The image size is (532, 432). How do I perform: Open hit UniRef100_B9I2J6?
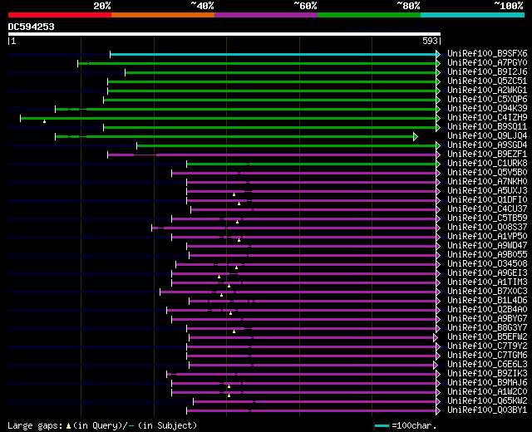pos(487,72)
